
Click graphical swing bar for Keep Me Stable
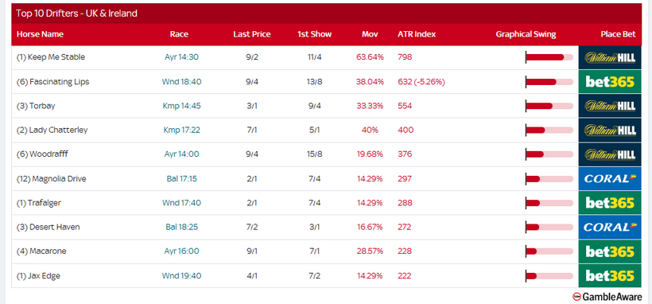(x=549, y=57)
